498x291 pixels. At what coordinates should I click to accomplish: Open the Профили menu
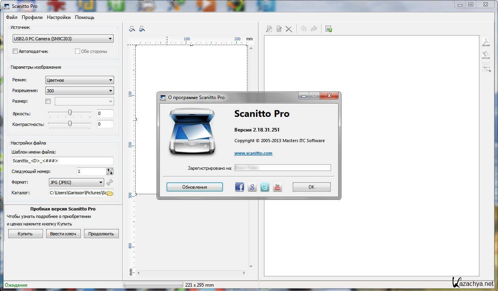32,17
